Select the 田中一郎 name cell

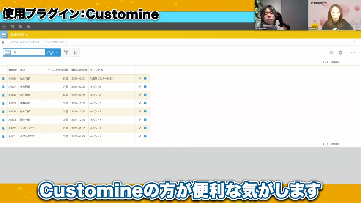coord(33,120)
